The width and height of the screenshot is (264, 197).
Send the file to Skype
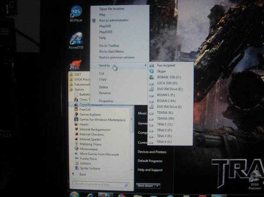[170, 71]
